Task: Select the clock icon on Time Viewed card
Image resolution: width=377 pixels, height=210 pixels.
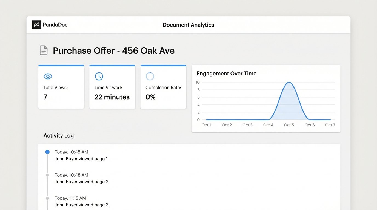Action: tap(99, 76)
